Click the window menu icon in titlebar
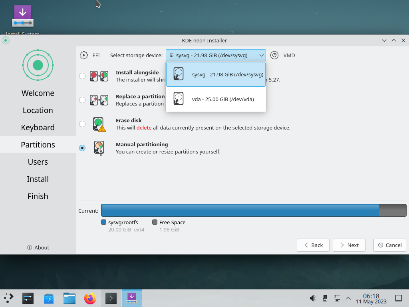This screenshot has height=307, width=409. (x=6, y=40)
